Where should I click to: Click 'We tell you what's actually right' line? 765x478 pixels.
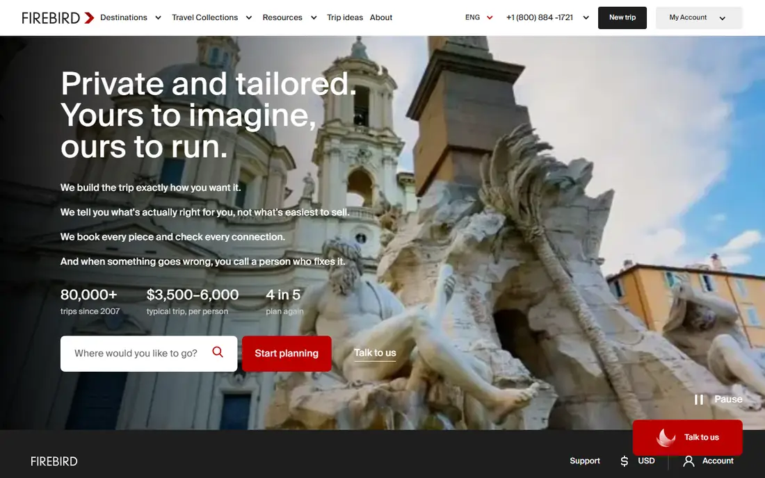205,213
